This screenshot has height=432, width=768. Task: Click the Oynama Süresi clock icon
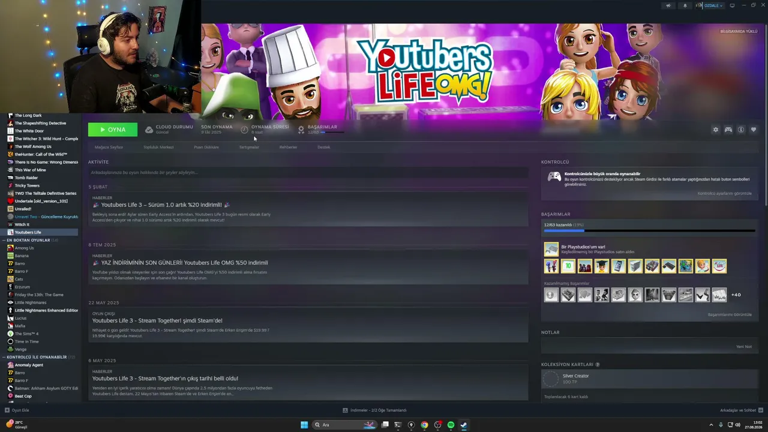pos(244,130)
